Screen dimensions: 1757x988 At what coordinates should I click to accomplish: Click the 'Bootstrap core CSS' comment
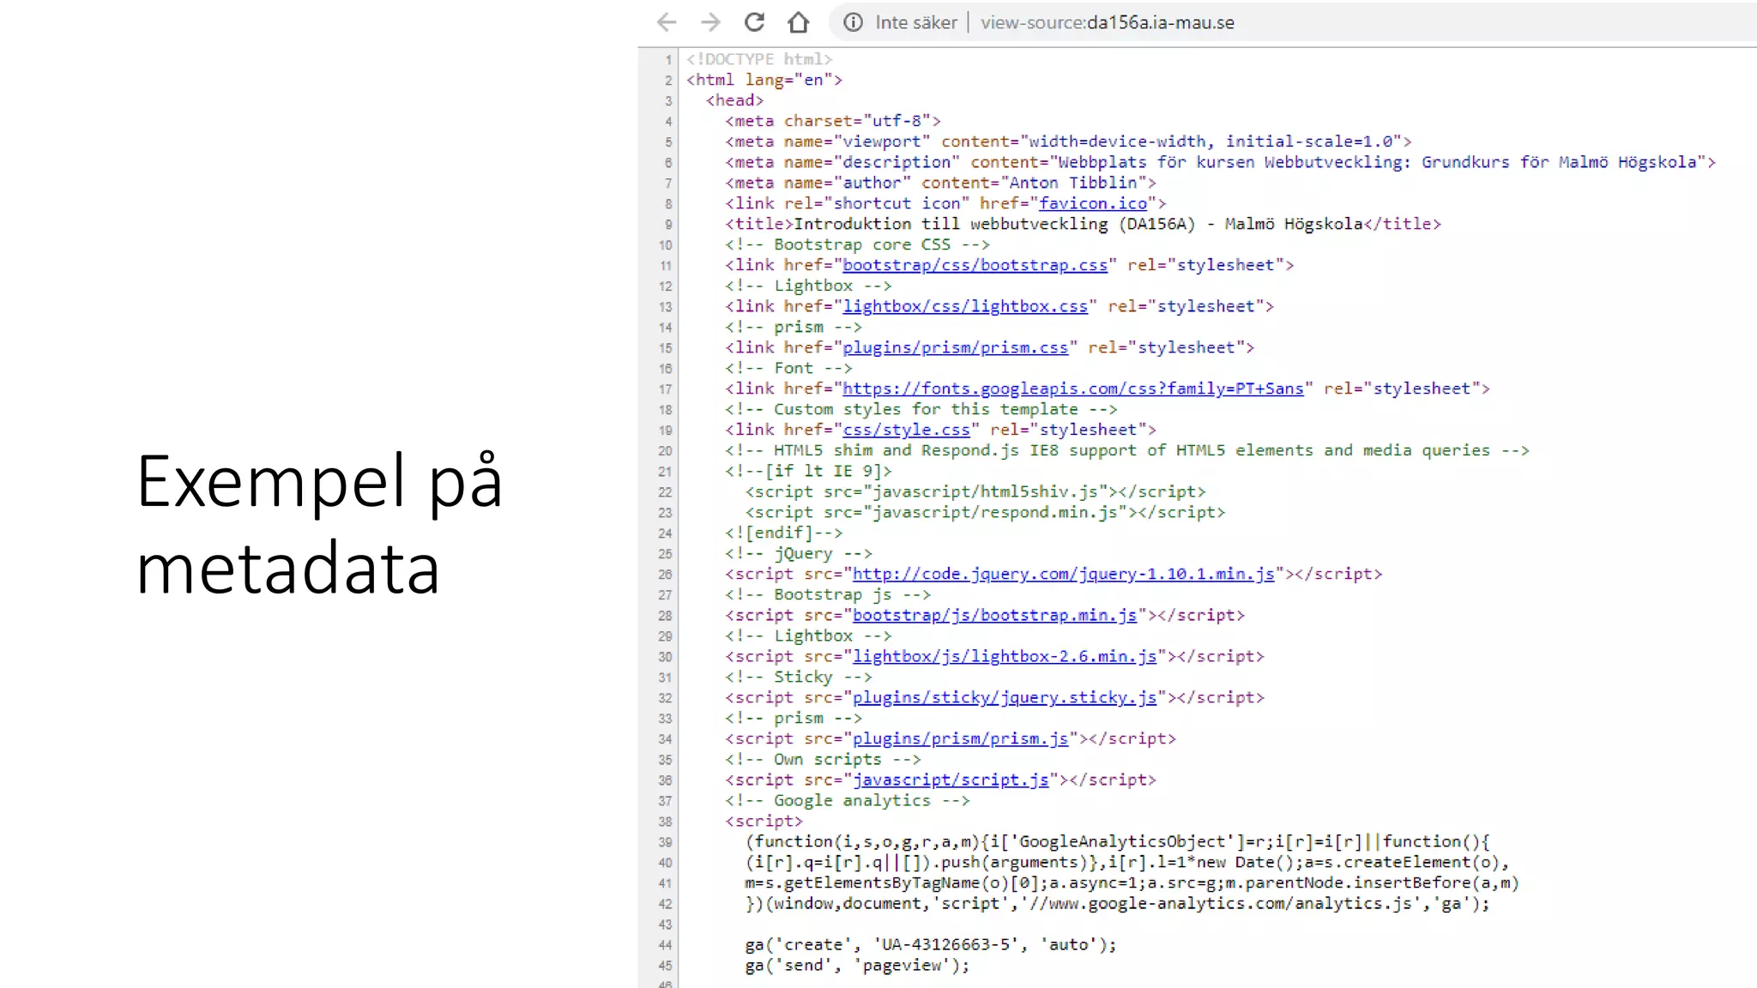pos(857,244)
